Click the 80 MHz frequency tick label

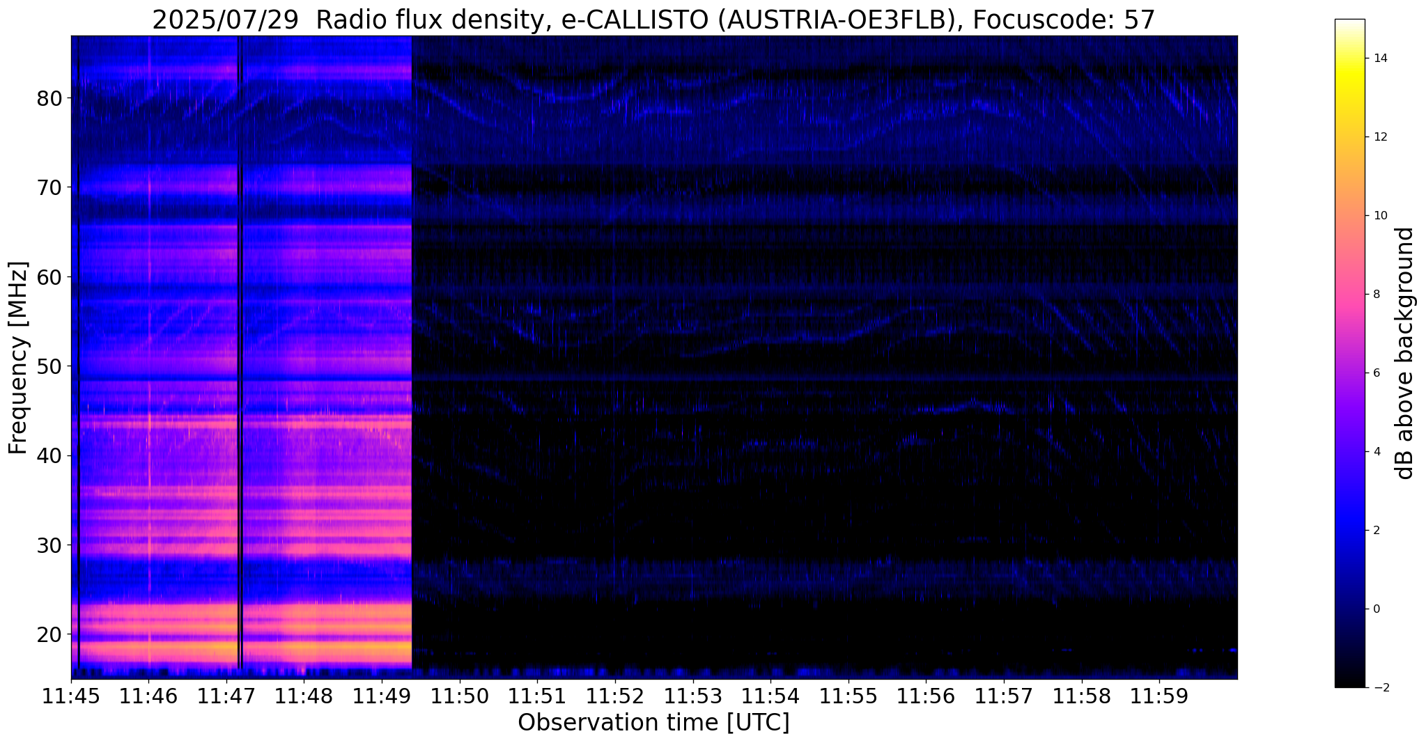coord(49,98)
